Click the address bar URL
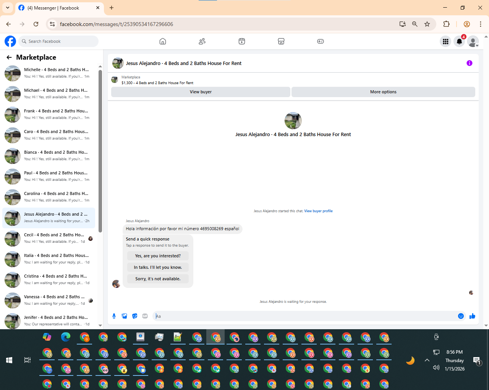The width and height of the screenshot is (489, 390). point(117,24)
